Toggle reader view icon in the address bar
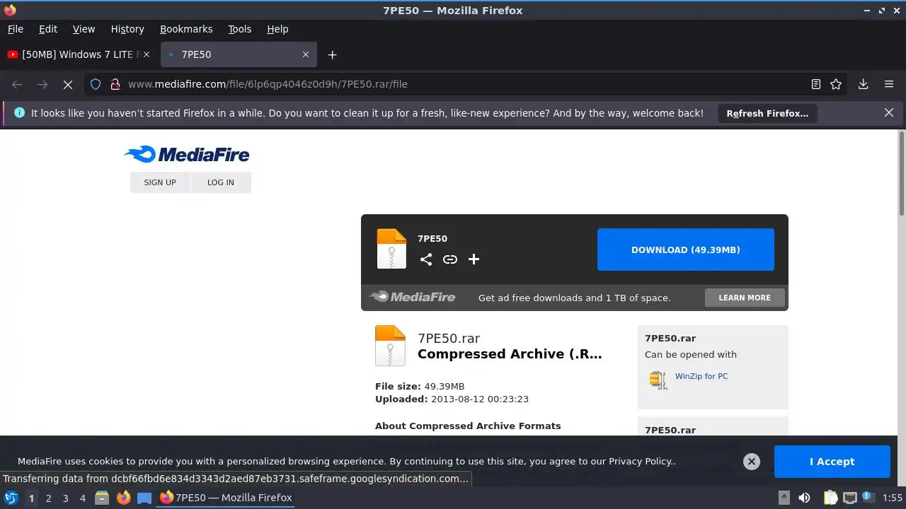 pyautogui.click(x=816, y=84)
